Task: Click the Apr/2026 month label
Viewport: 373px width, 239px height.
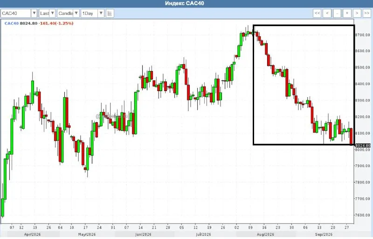Action: click(32, 234)
